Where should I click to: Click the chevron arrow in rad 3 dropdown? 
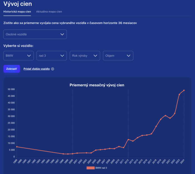[62, 56]
